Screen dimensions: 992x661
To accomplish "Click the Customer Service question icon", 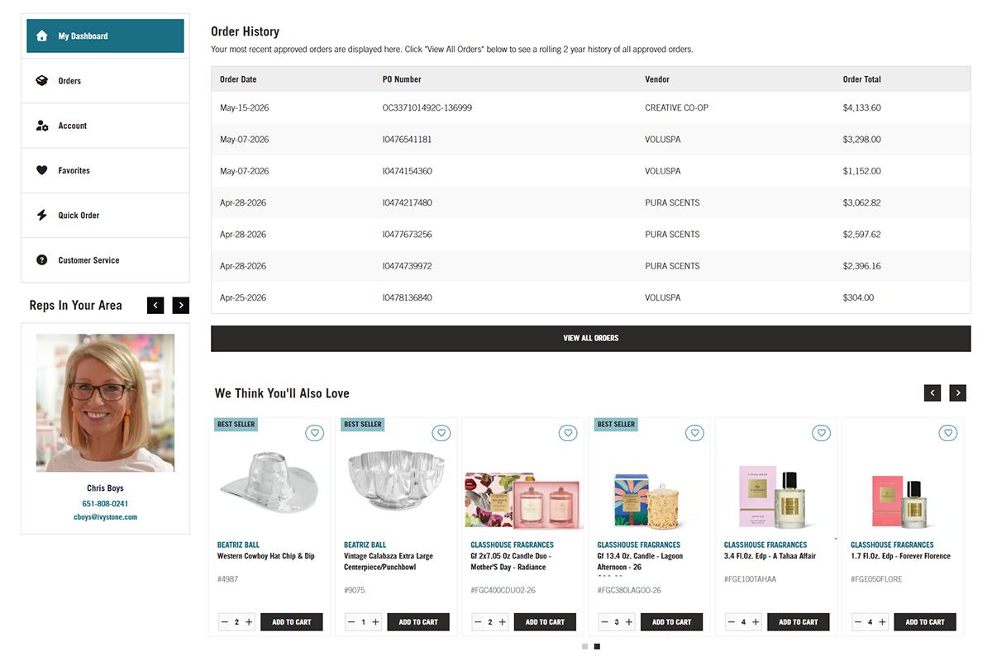I will [42, 259].
